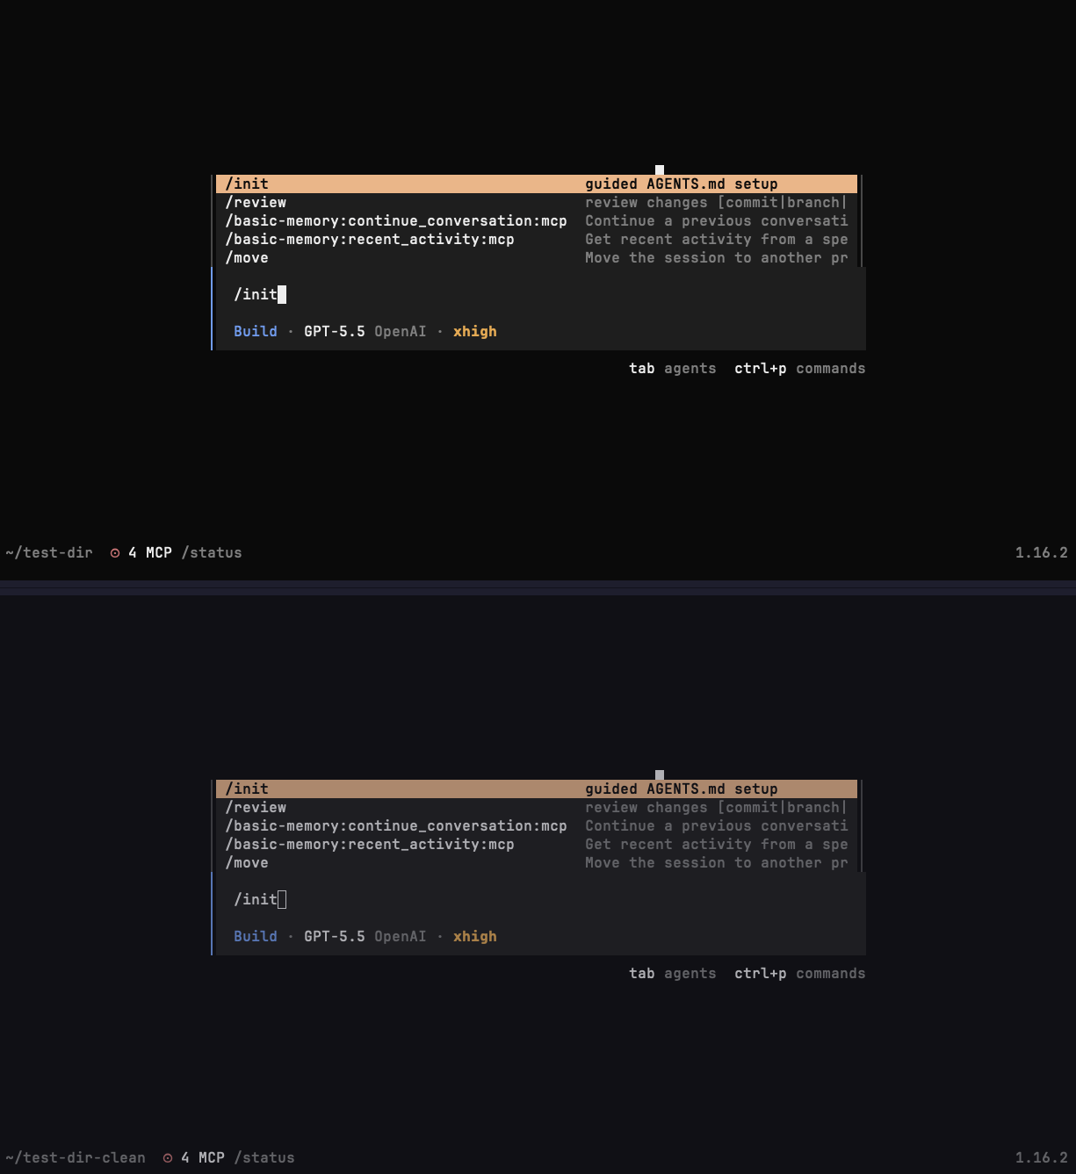Image resolution: width=1076 pixels, height=1174 pixels.
Task: Click GPT-5.5 model name in bottom pane
Action: click(x=335, y=936)
